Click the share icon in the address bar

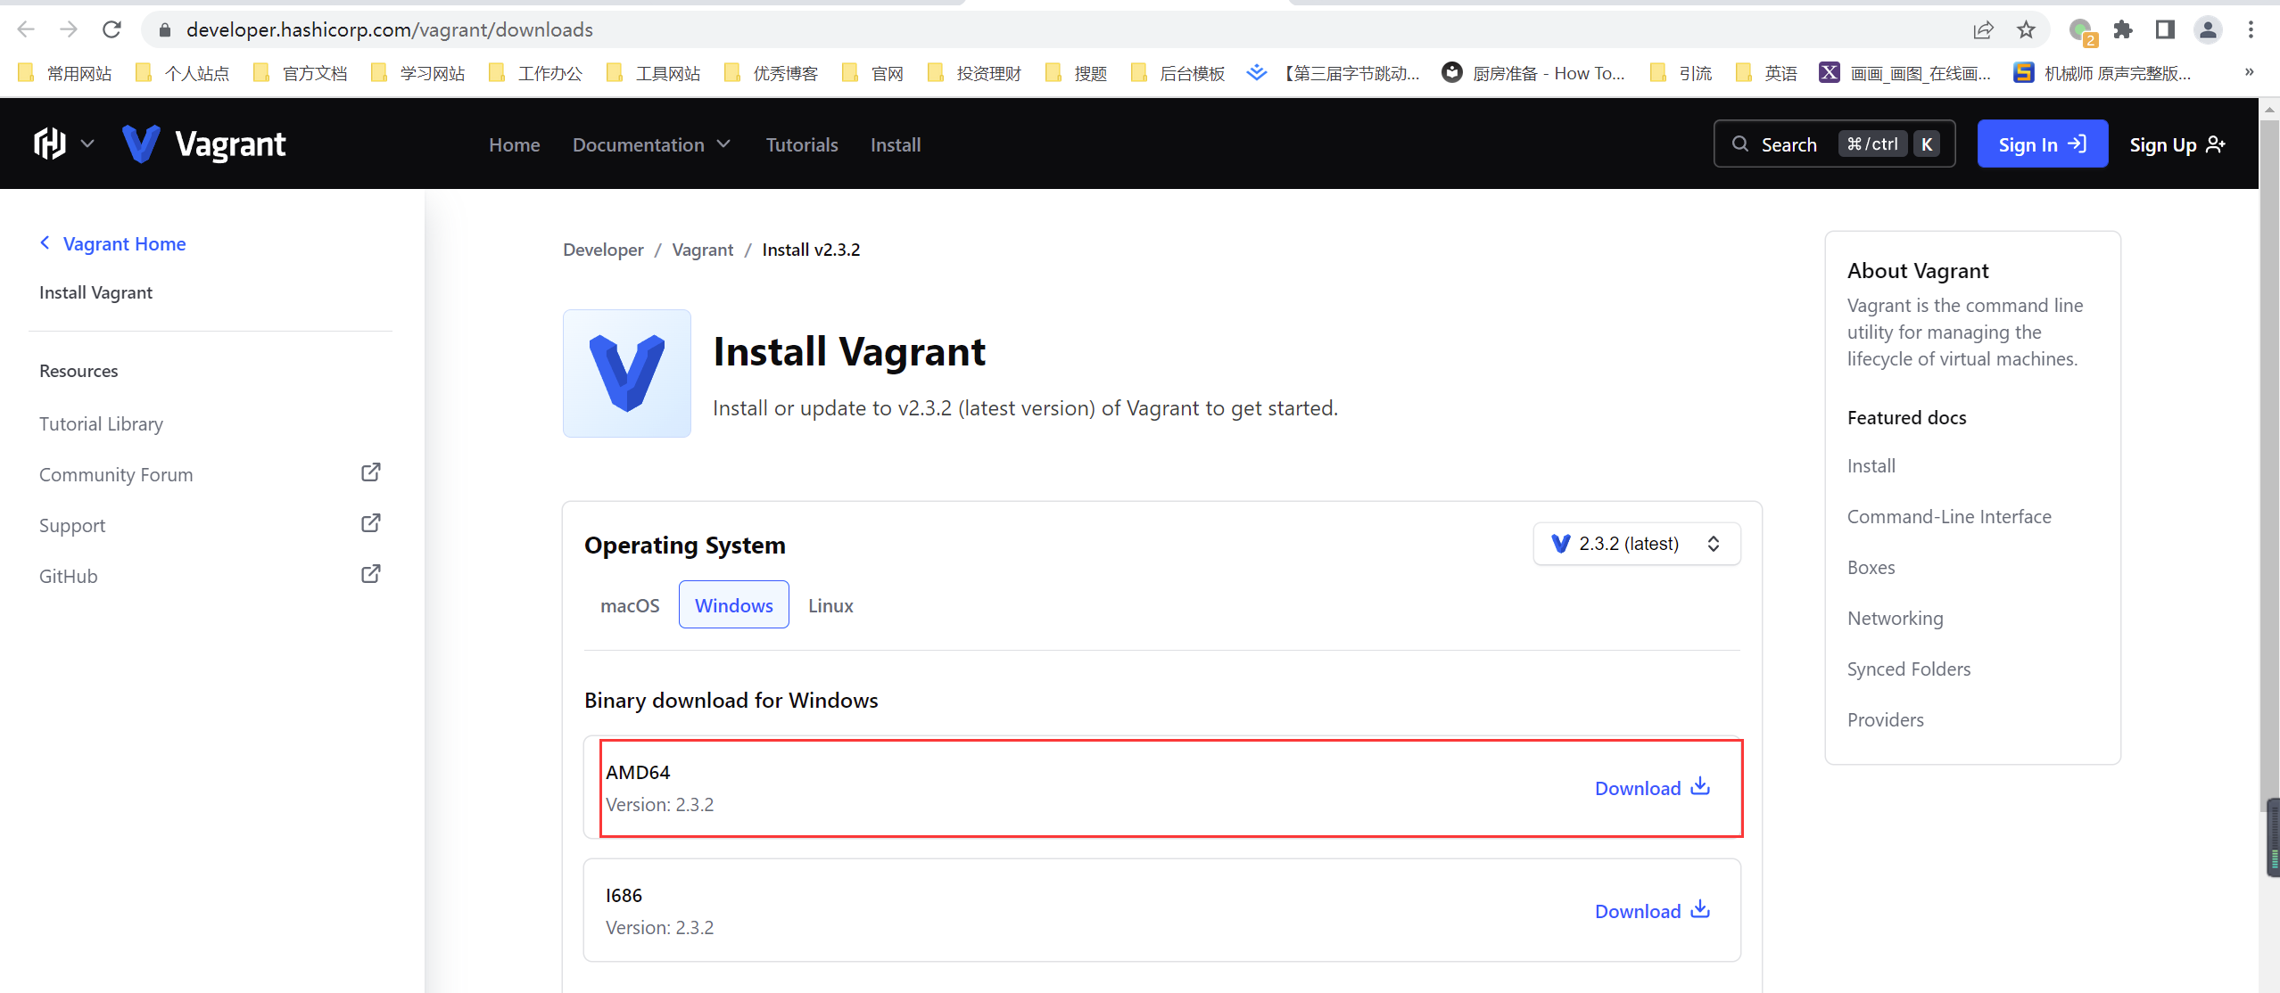click(1983, 29)
